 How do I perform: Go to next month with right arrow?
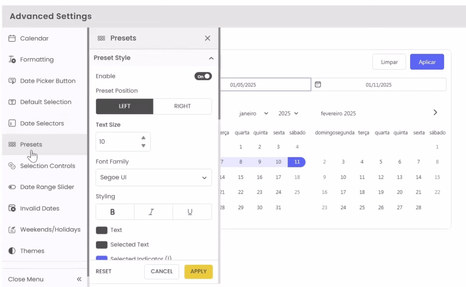pos(435,112)
